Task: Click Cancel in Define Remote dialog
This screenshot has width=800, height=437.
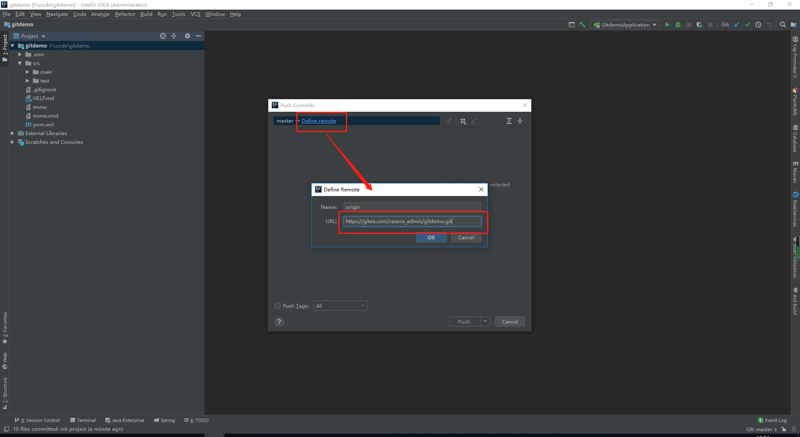Action: click(466, 238)
